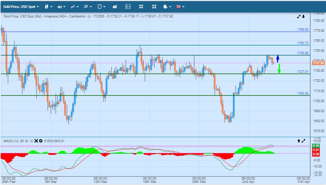Click the trash bin delete tool
Screen dimensions: 326x185
coord(102,6)
